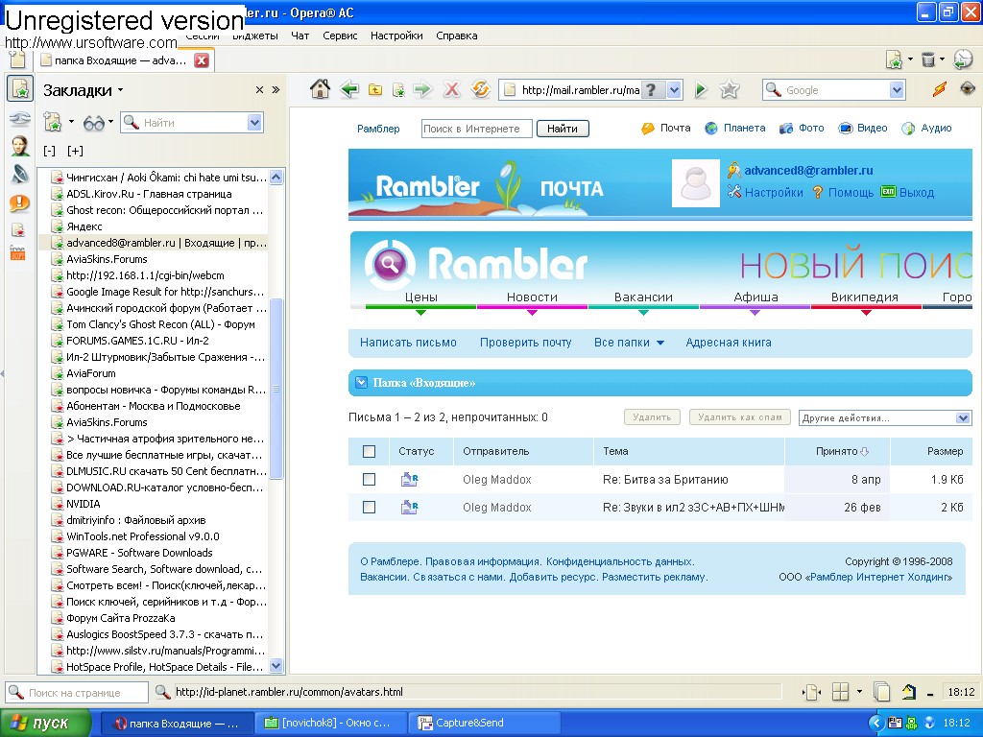Collapse all bookmarks with [-]
The width and height of the screenshot is (983, 737).
click(x=50, y=151)
